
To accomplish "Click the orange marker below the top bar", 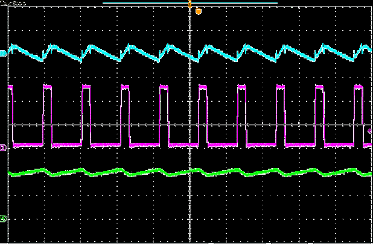I will click(198, 11).
